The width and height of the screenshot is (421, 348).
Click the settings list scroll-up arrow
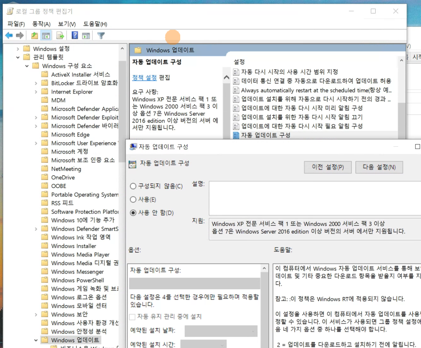pyautogui.click(x=401, y=61)
